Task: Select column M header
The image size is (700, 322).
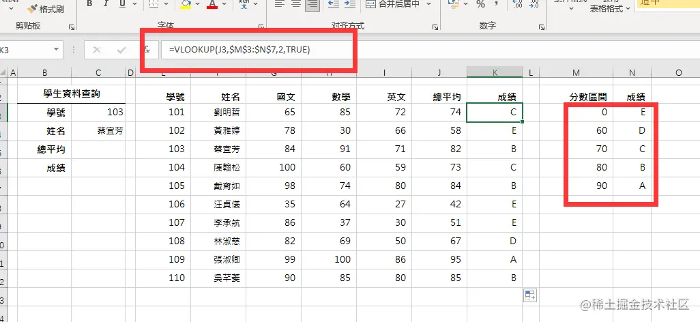Action: (577, 72)
